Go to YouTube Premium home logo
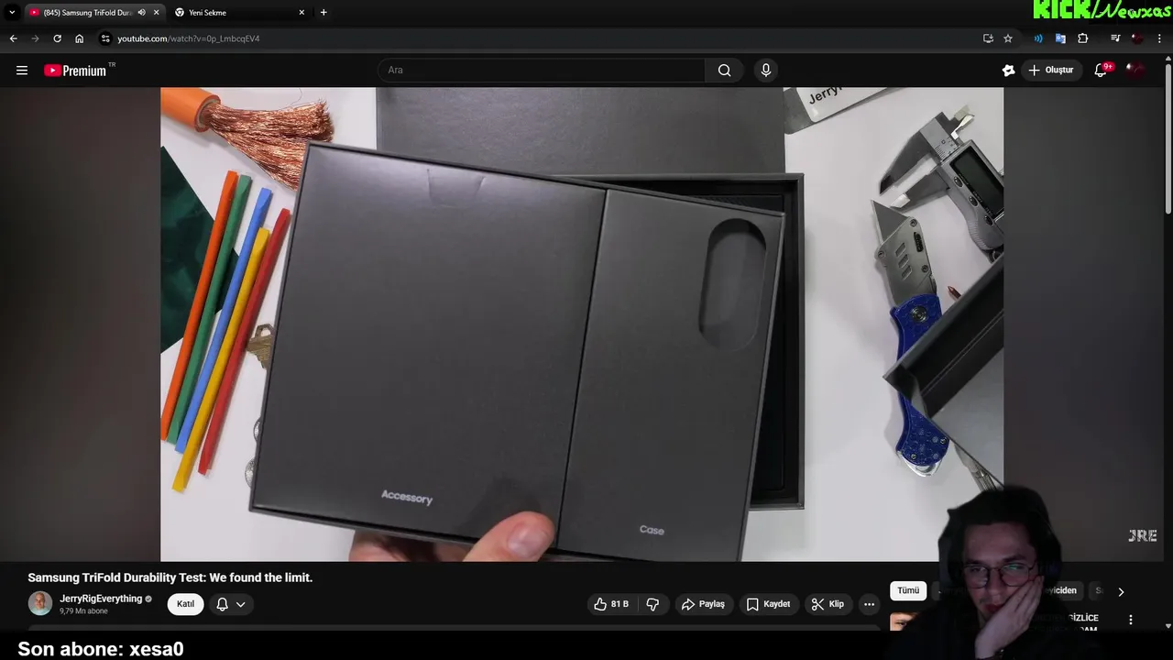Image resolution: width=1173 pixels, height=660 pixels. tap(75, 71)
